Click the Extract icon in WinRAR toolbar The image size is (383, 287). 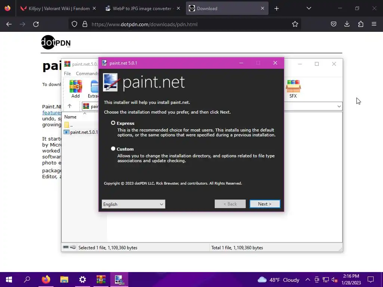(x=94, y=89)
